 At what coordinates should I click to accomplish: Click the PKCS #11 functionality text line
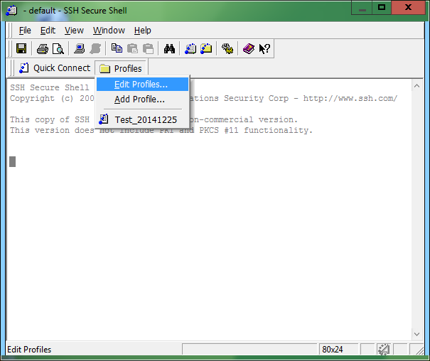[x=161, y=130]
